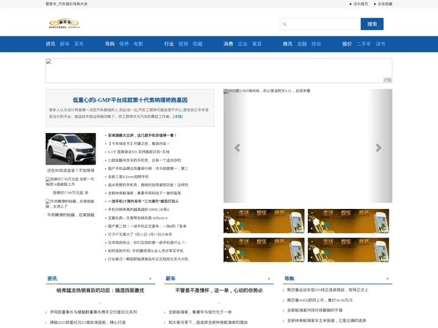438x328 pixels.
Task: Open headline 哈弗猛龙热销背后的功臣
Action: click(100, 290)
